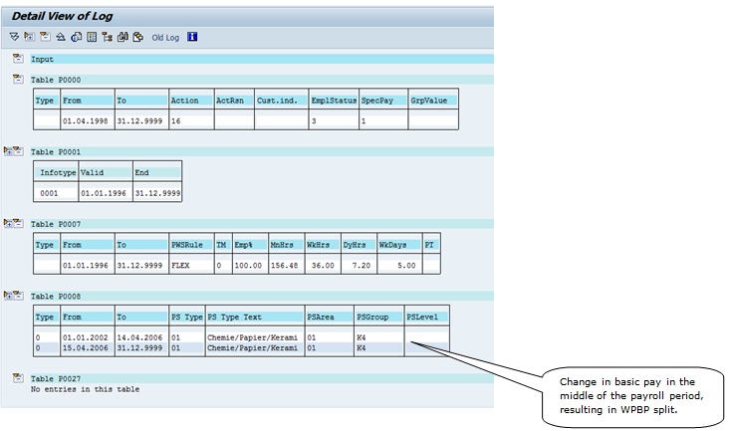Collapse the Table P0007 section
The width and height of the screenshot is (731, 431).
pyautogui.click(x=13, y=224)
